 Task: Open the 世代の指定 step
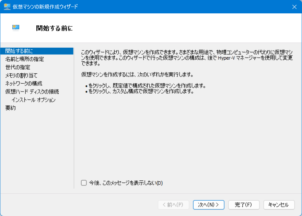point(18,67)
